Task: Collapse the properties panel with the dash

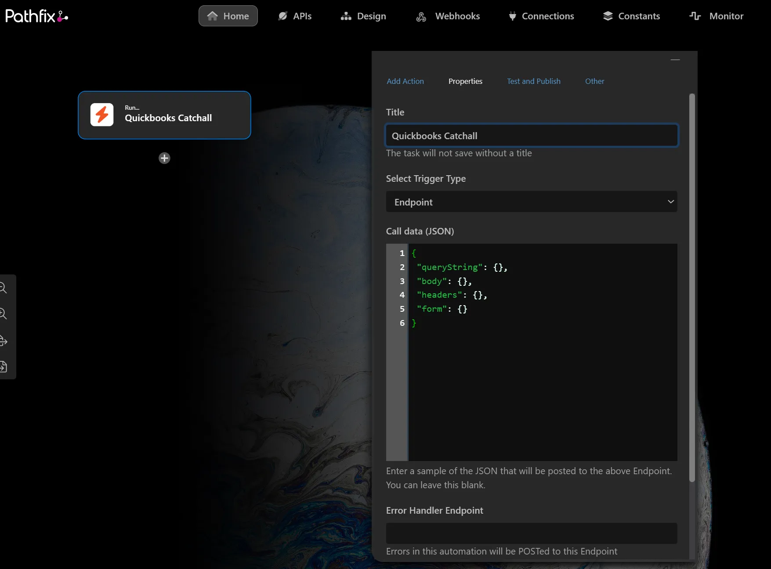Action: pos(675,60)
